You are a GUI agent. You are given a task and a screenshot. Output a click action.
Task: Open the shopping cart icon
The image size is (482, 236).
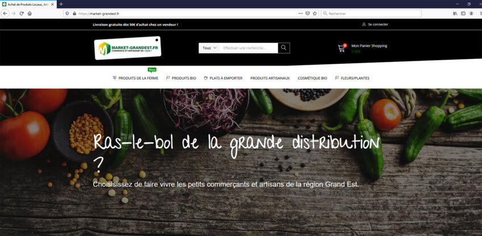342,48
